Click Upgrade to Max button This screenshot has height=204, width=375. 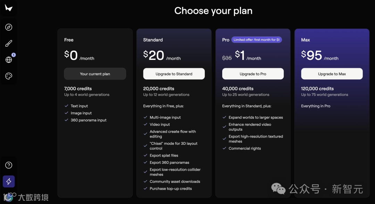(332, 74)
